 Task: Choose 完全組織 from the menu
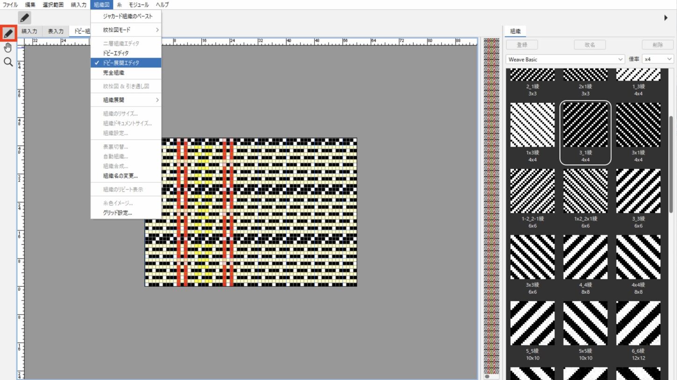click(x=126, y=73)
